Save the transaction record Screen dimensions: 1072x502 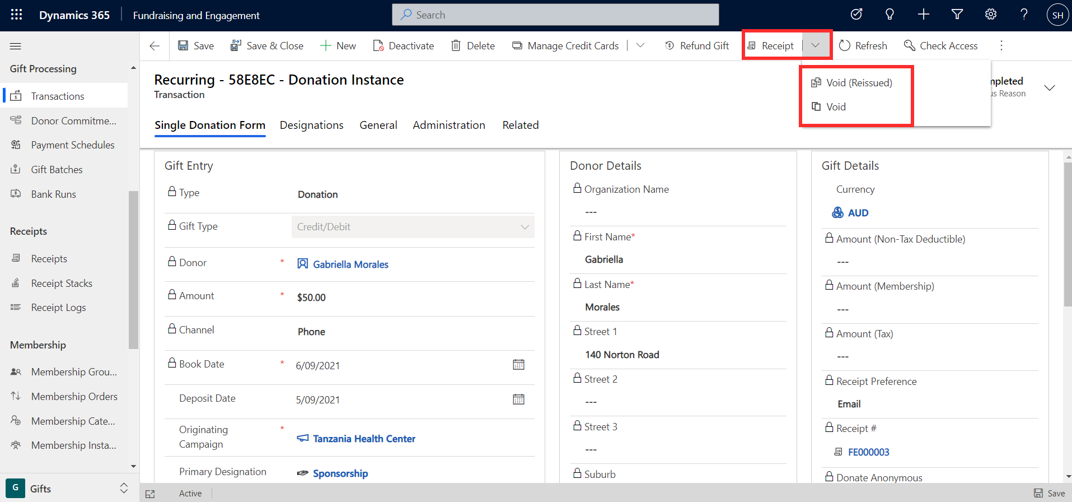pyautogui.click(x=196, y=46)
